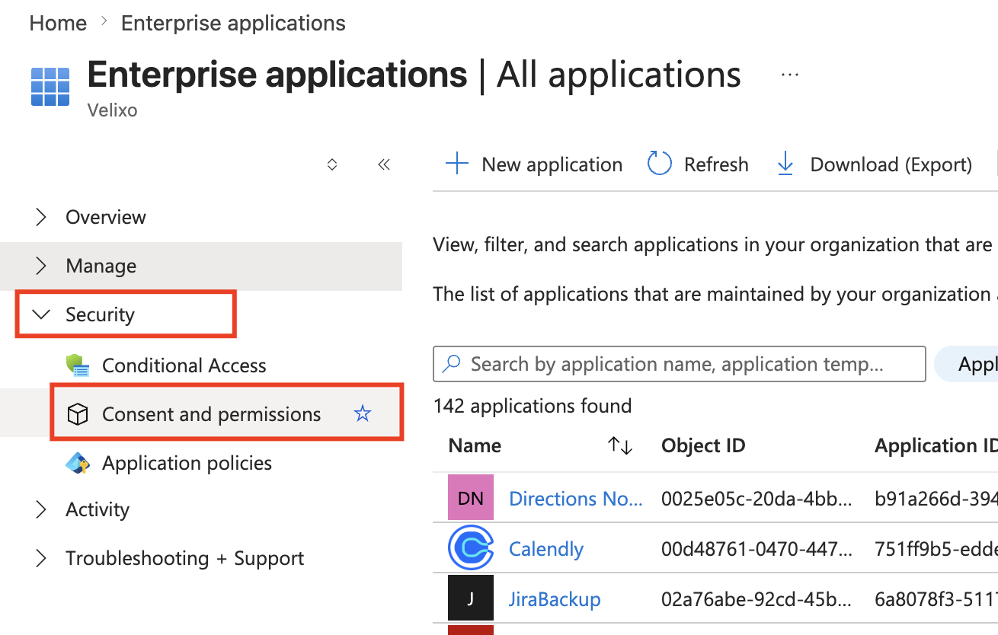Click Object ID 0025e05c-20da-4bb... cell
The width and height of the screenshot is (998, 635).
point(757,499)
